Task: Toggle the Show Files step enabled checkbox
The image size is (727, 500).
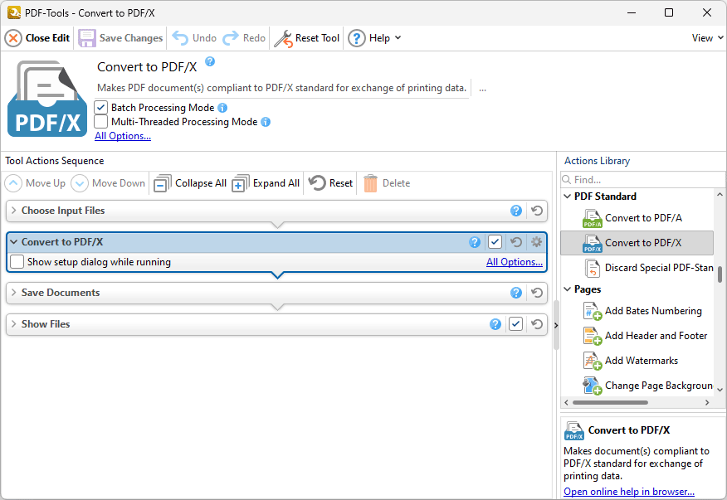Action: click(515, 324)
